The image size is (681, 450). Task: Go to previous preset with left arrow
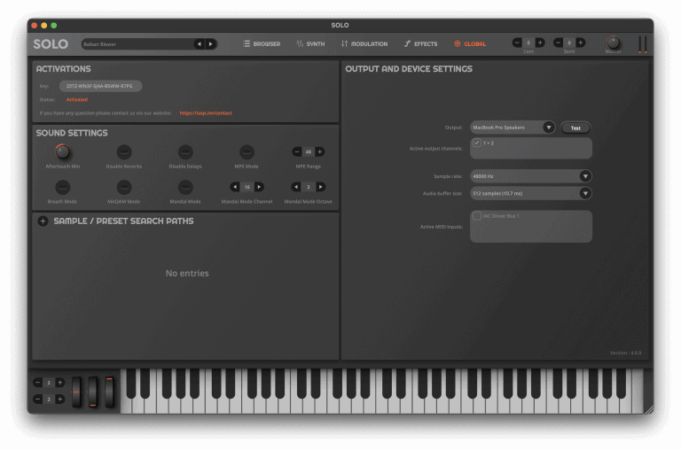(x=199, y=43)
